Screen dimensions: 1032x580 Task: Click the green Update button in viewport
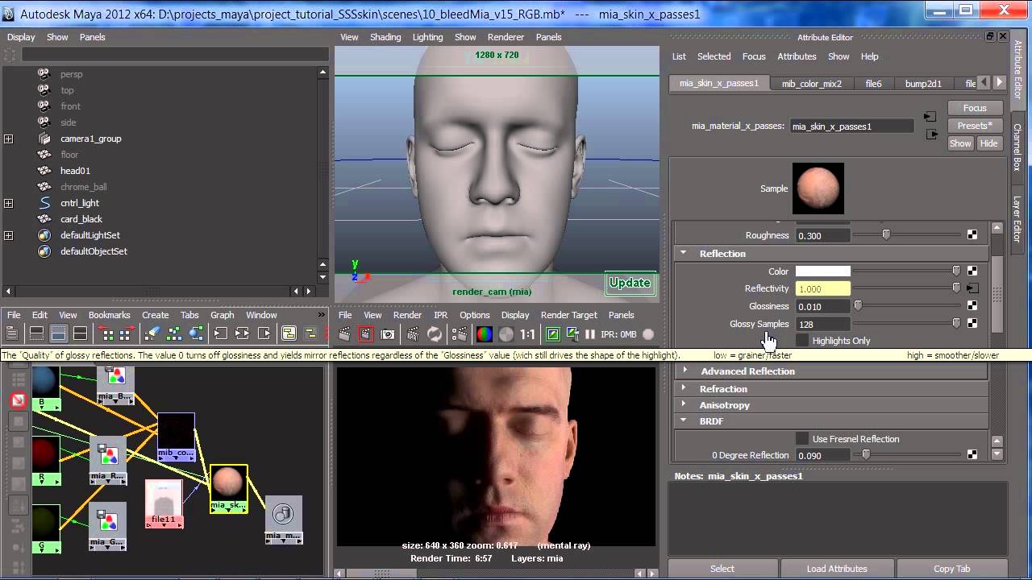click(x=630, y=283)
